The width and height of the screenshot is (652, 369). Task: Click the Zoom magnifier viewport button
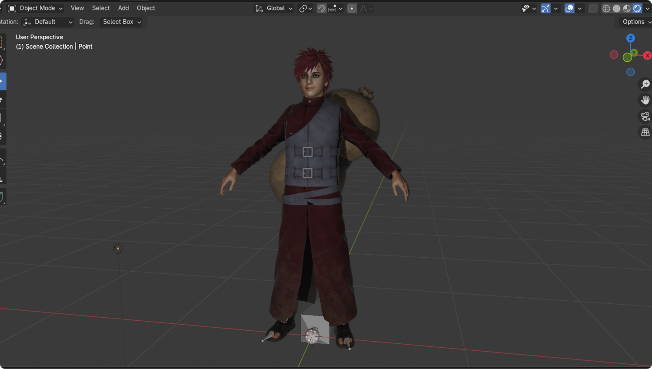pyautogui.click(x=645, y=84)
